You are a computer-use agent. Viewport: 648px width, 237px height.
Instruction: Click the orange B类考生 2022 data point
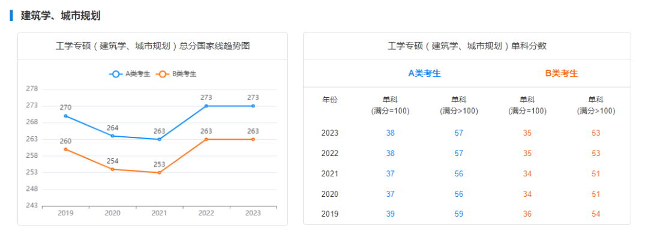(206, 139)
